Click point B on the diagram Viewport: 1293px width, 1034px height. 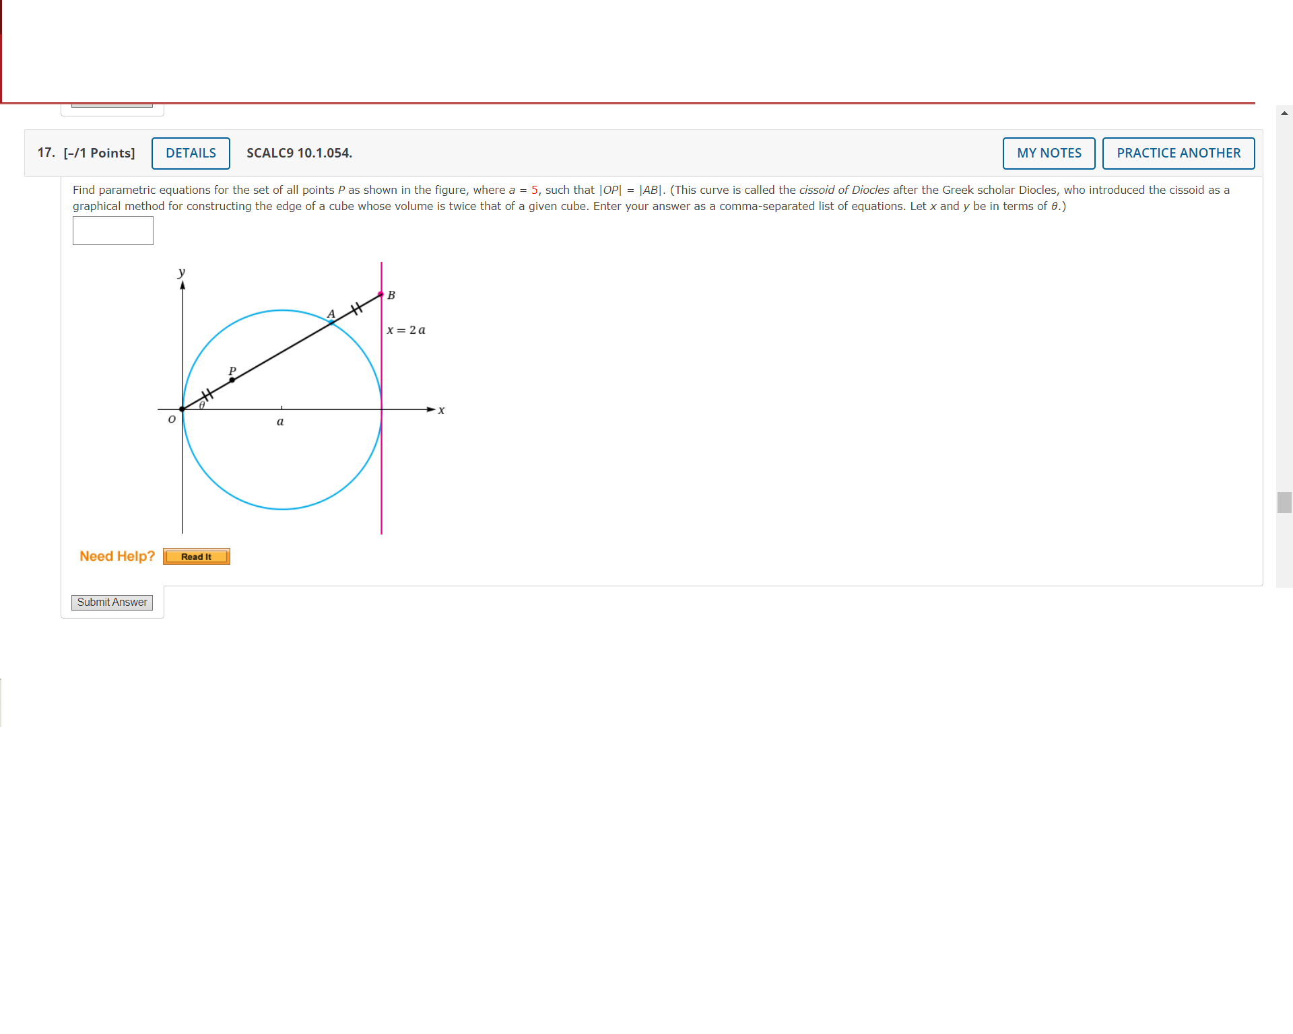tap(381, 295)
